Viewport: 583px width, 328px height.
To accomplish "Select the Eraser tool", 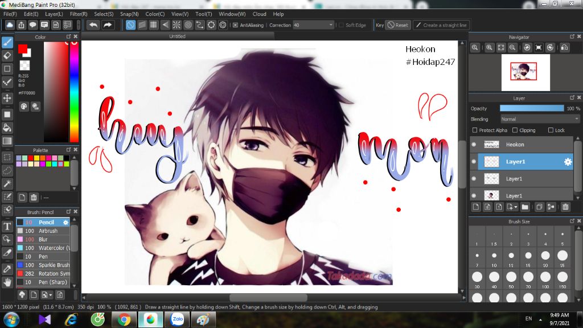I will (7, 56).
